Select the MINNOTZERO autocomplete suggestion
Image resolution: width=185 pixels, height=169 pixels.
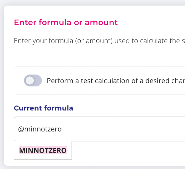click(43, 150)
